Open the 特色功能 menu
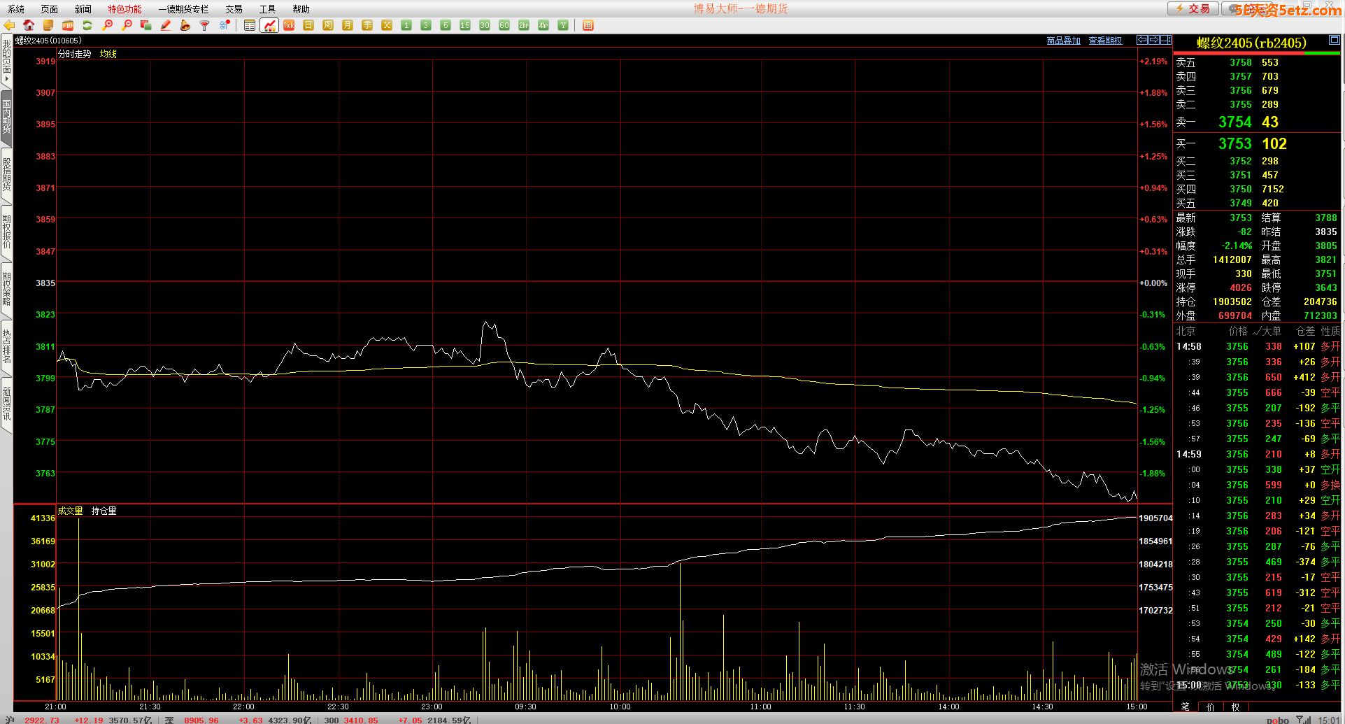This screenshot has height=724, width=1345. (124, 9)
